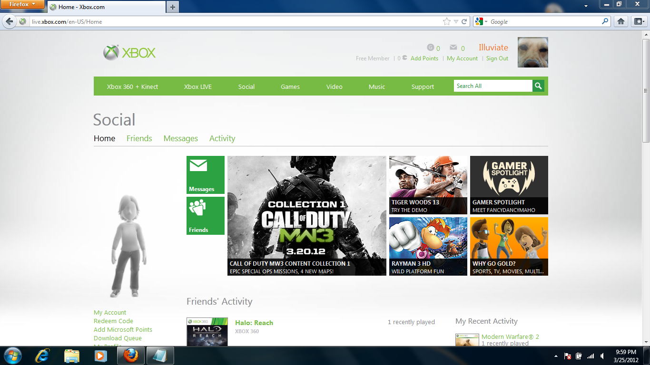The width and height of the screenshot is (650, 365).
Task: Open the Video menu
Action: (x=335, y=86)
